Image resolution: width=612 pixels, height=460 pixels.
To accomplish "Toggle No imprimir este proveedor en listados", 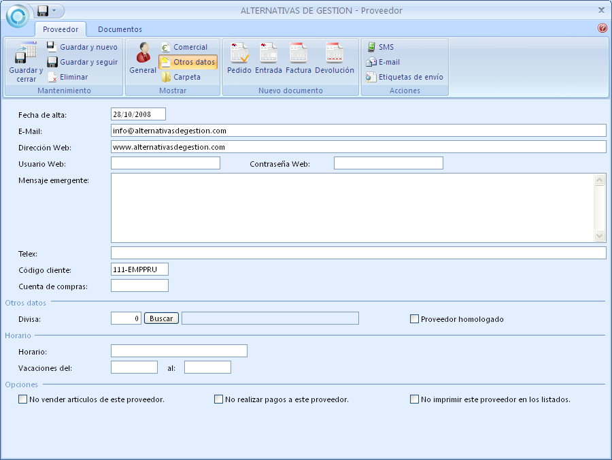I will pyautogui.click(x=415, y=399).
